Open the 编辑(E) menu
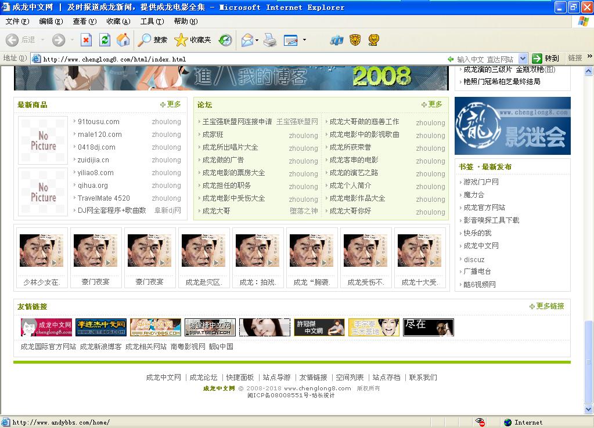 (51, 21)
